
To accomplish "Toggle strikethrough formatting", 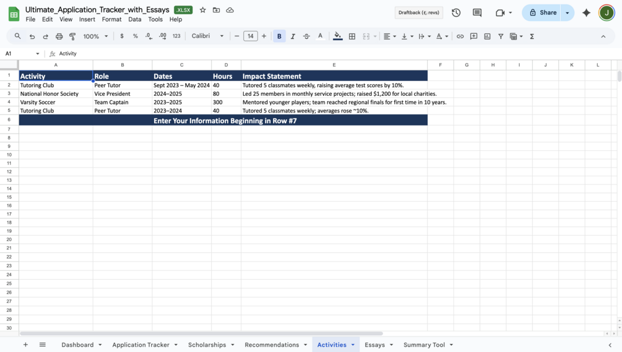I will [x=306, y=36].
